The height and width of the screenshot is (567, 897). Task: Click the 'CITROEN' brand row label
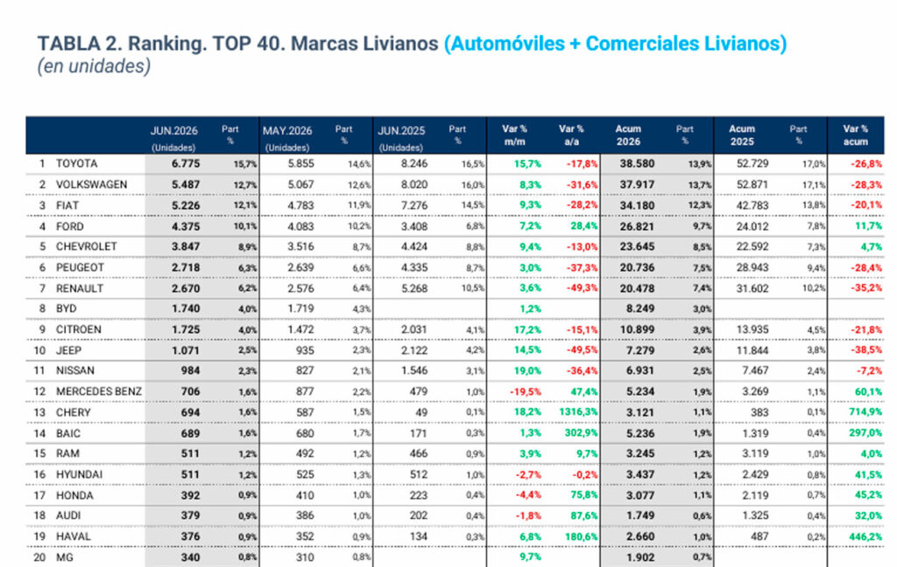[78, 330]
